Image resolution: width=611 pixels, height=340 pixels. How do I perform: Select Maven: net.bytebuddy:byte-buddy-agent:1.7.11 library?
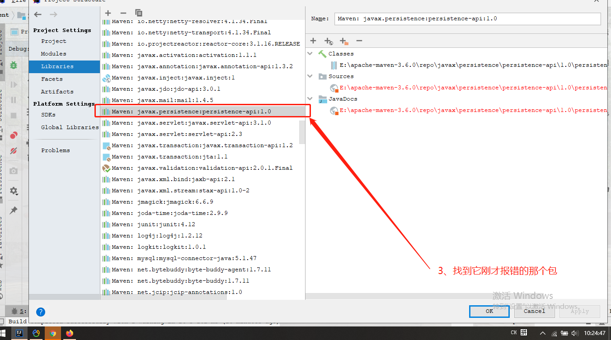click(203, 270)
